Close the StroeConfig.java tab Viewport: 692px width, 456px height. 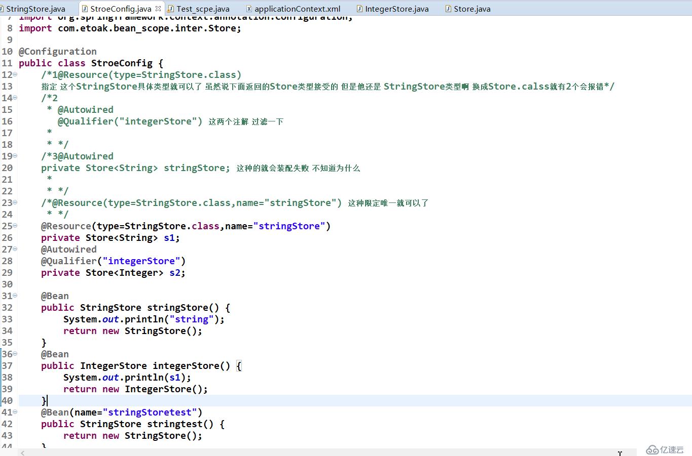[158, 9]
